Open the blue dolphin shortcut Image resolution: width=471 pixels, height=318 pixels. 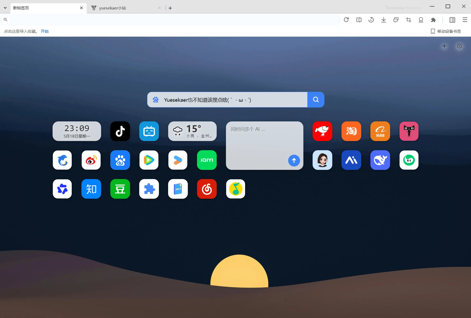coord(62,160)
